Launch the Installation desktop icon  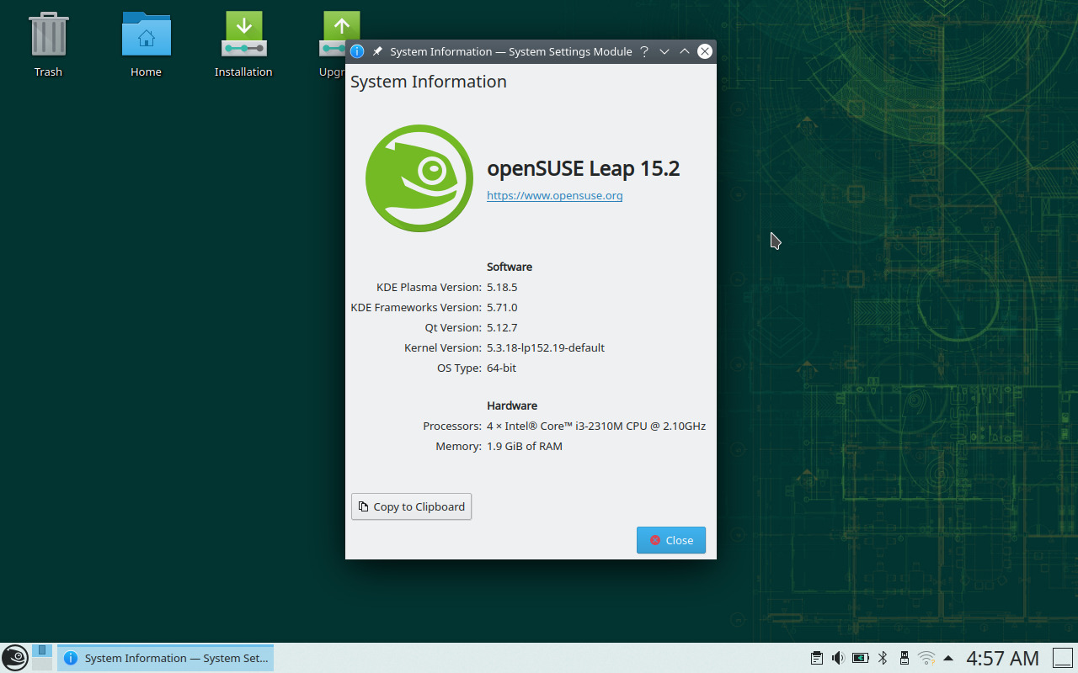[x=243, y=45]
